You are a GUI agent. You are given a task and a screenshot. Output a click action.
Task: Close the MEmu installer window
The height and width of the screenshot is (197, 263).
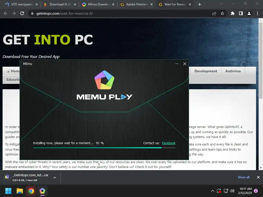185,64
